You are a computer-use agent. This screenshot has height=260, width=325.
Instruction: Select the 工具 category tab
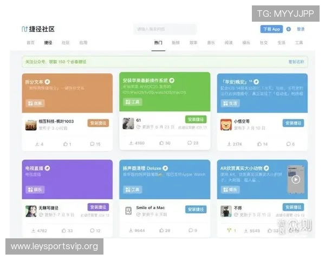click(299, 43)
